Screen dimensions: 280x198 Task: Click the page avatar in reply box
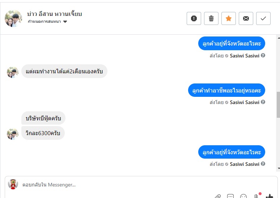pyautogui.click(x=13, y=184)
